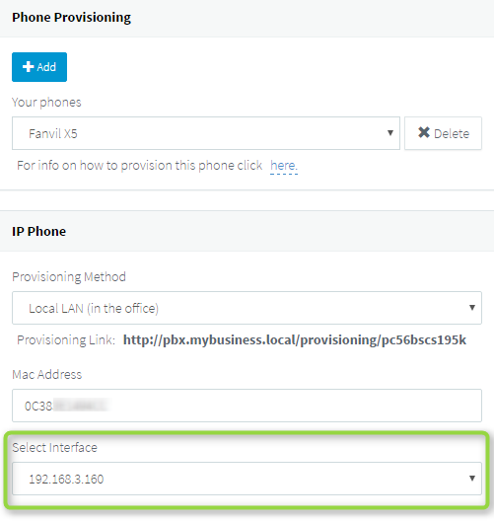Click the 'Select Interface' label
The height and width of the screenshot is (521, 494).
click(x=55, y=448)
